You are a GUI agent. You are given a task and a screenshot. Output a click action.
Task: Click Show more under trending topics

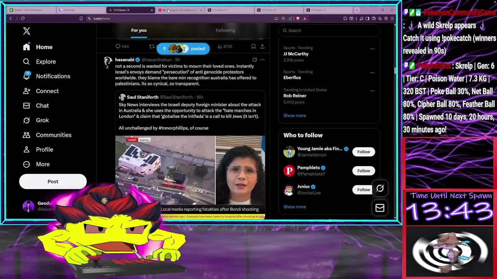point(294,115)
